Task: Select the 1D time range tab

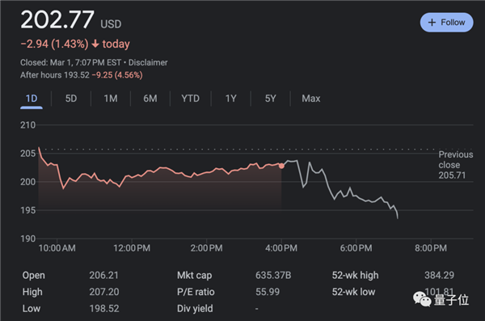Action: point(32,99)
